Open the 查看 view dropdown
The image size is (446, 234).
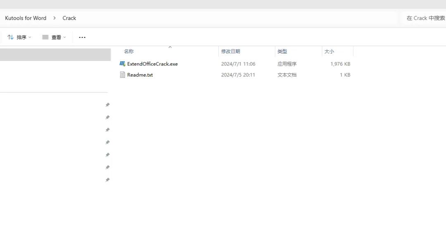(54, 37)
